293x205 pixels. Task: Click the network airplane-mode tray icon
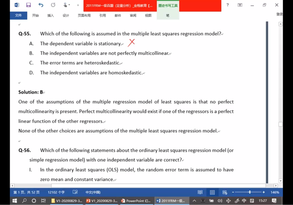point(228,201)
